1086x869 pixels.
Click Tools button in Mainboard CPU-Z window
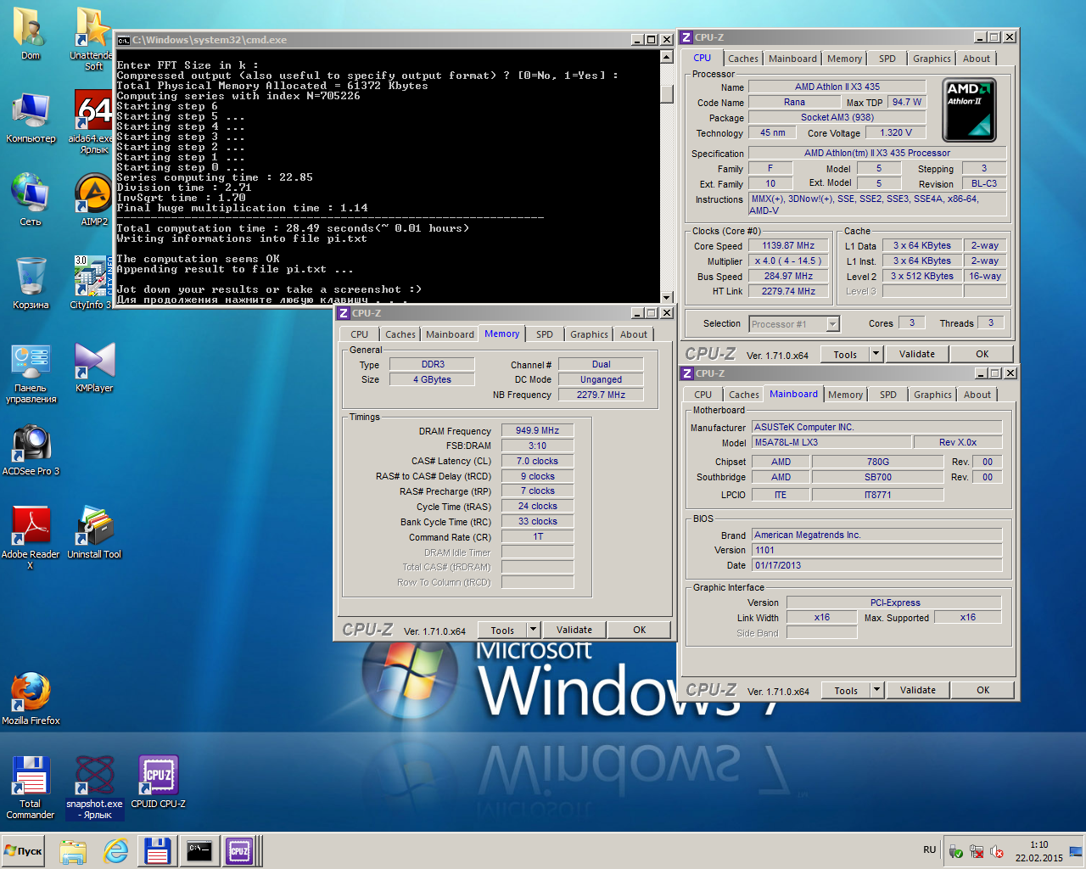(846, 690)
